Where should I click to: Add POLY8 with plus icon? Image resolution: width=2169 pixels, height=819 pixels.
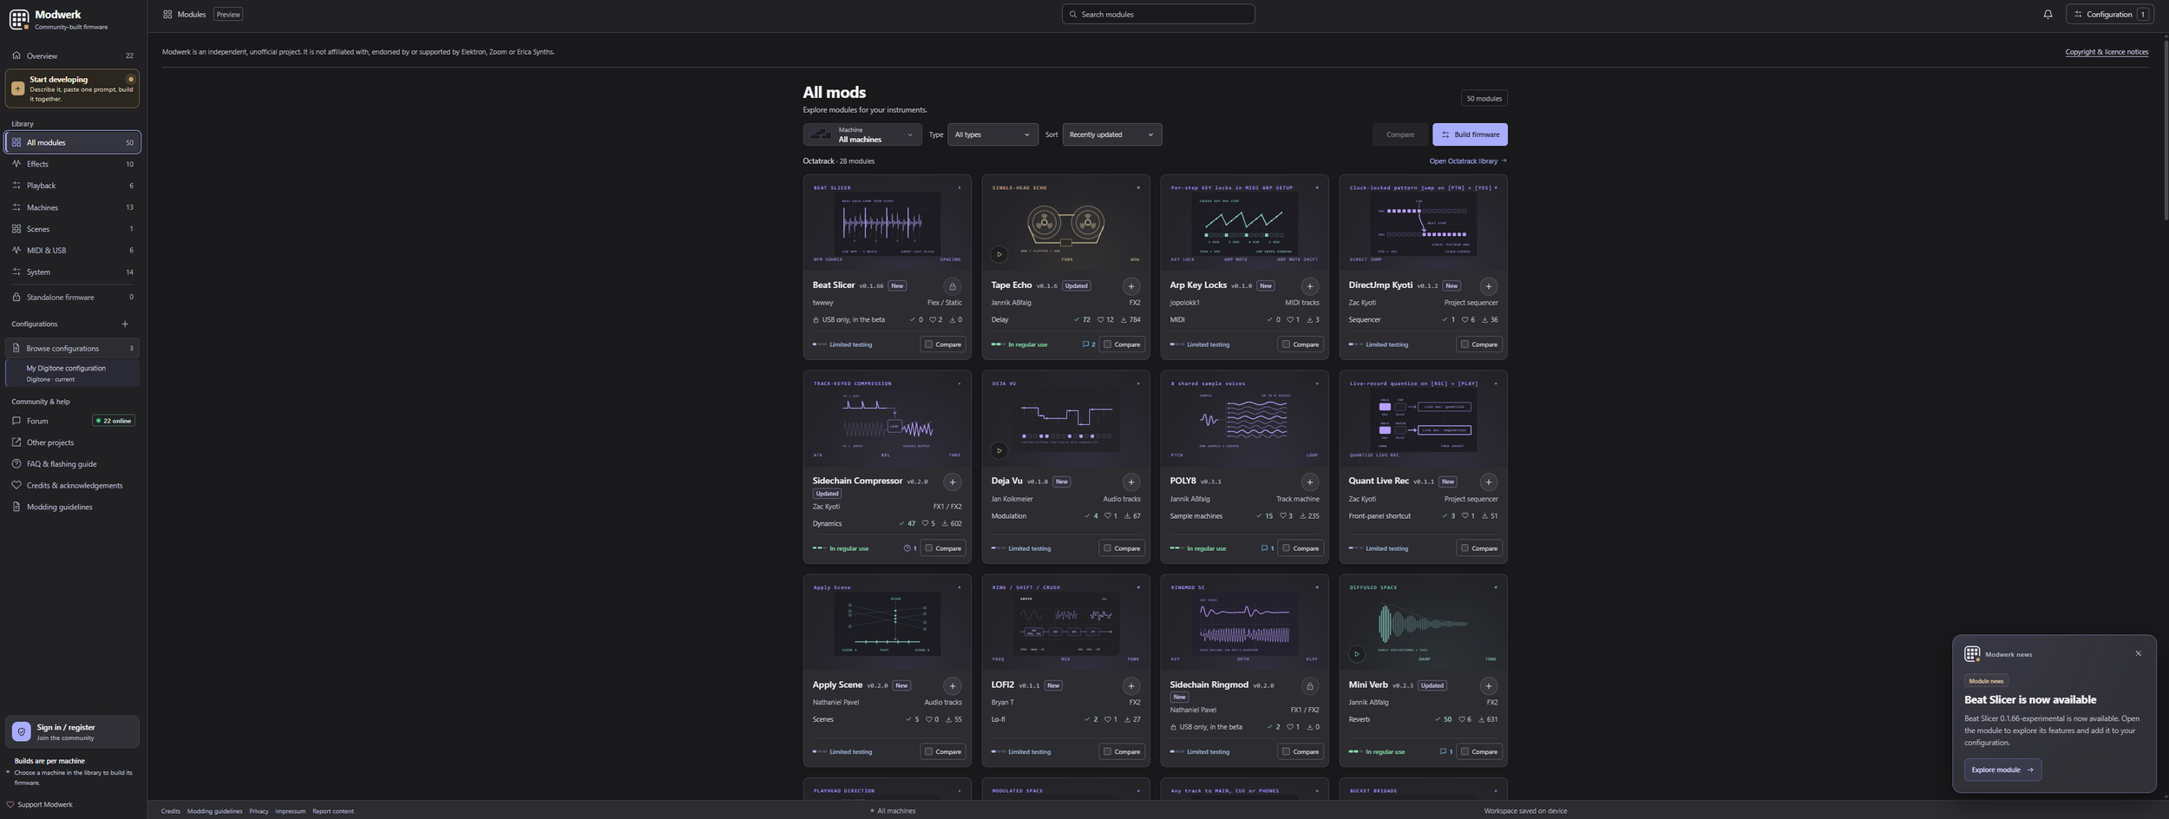[x=1309, y=482]
